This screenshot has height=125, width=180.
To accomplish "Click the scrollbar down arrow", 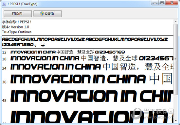I will coord(176,121).
